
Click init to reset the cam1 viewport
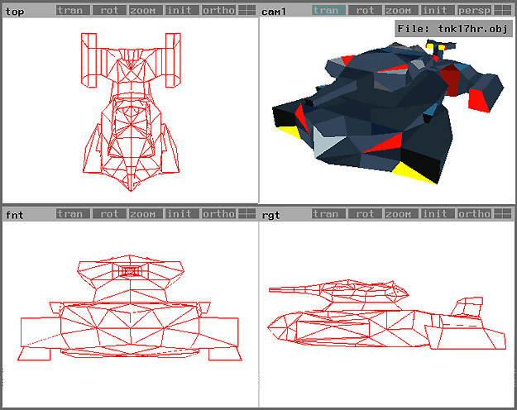[438, 10]
